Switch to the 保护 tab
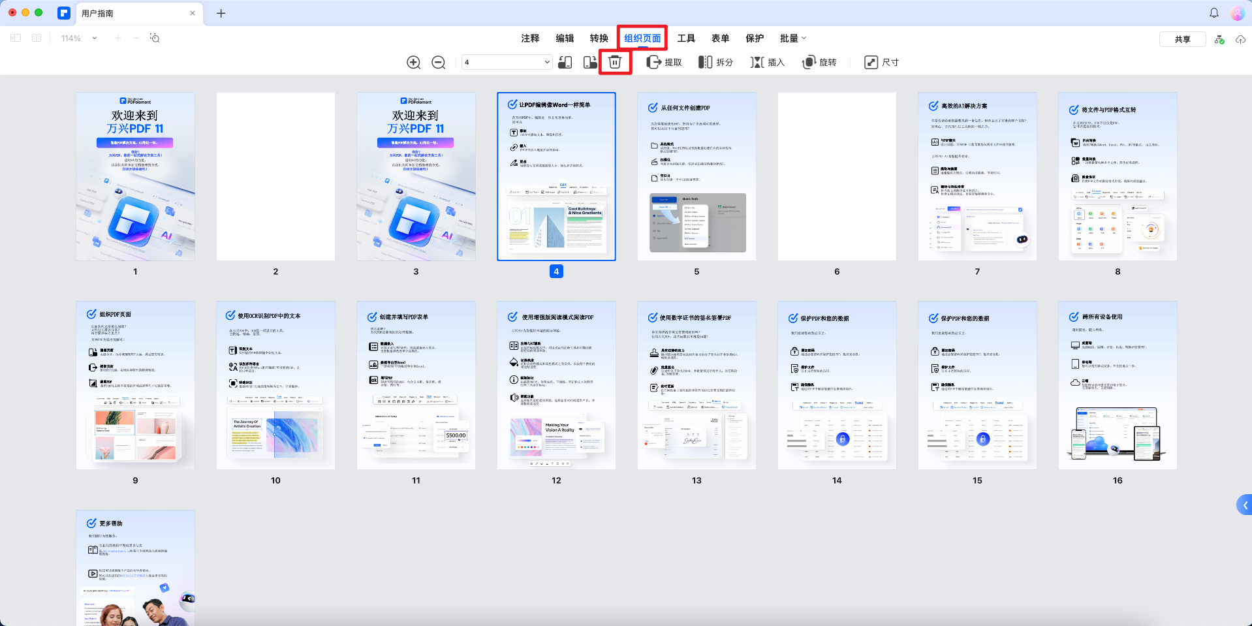This screenshot has width=1252, height=626. click(x=754, y=38)
